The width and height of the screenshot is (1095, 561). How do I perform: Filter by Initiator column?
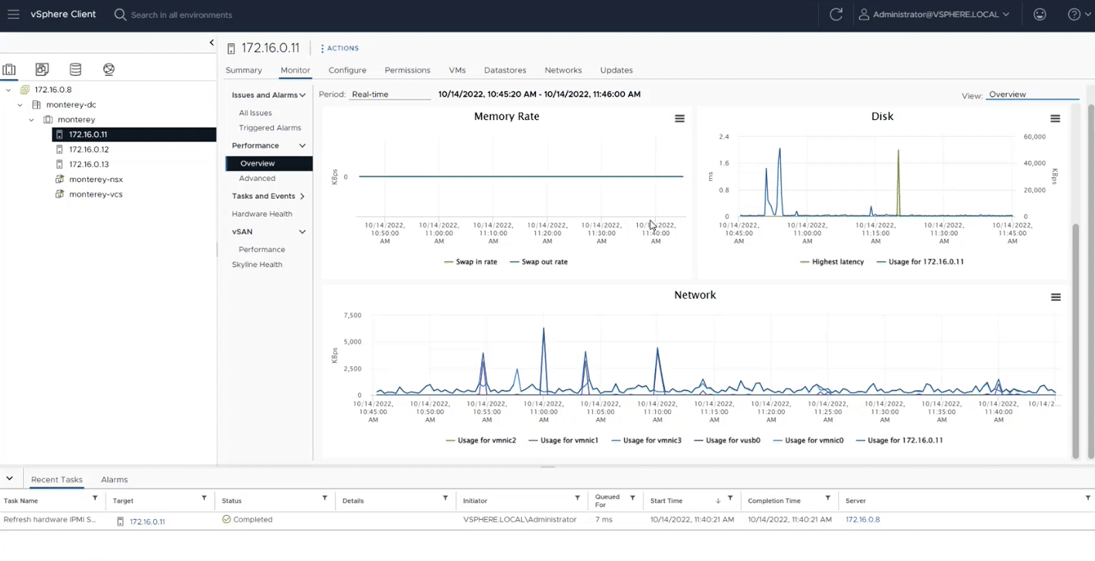coord(577,498)
